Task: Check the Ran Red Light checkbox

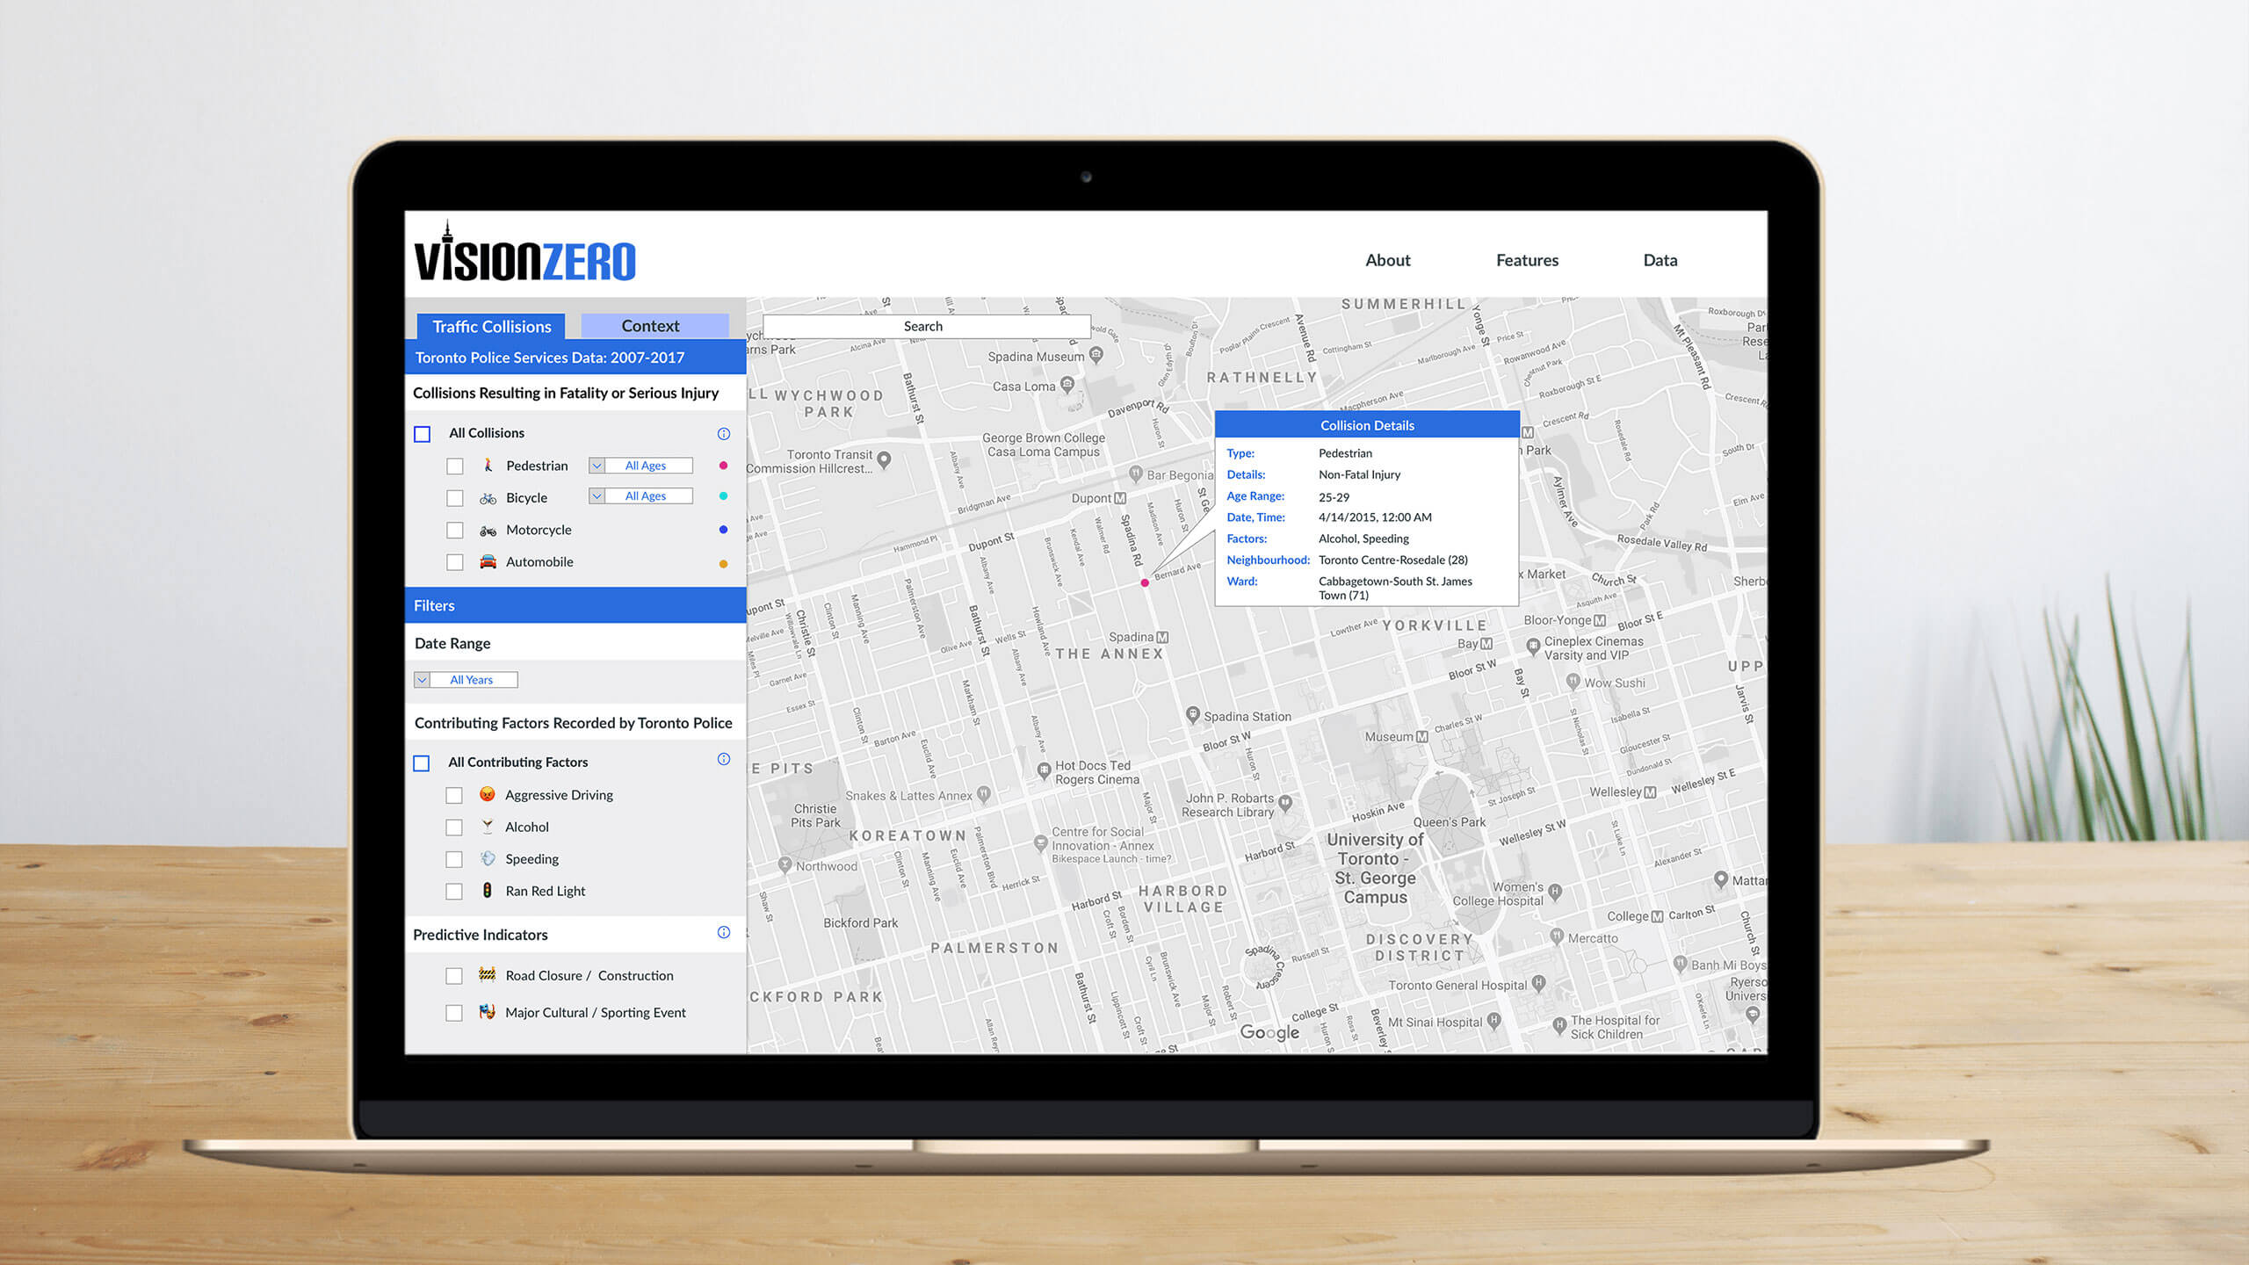Action: 454,890
